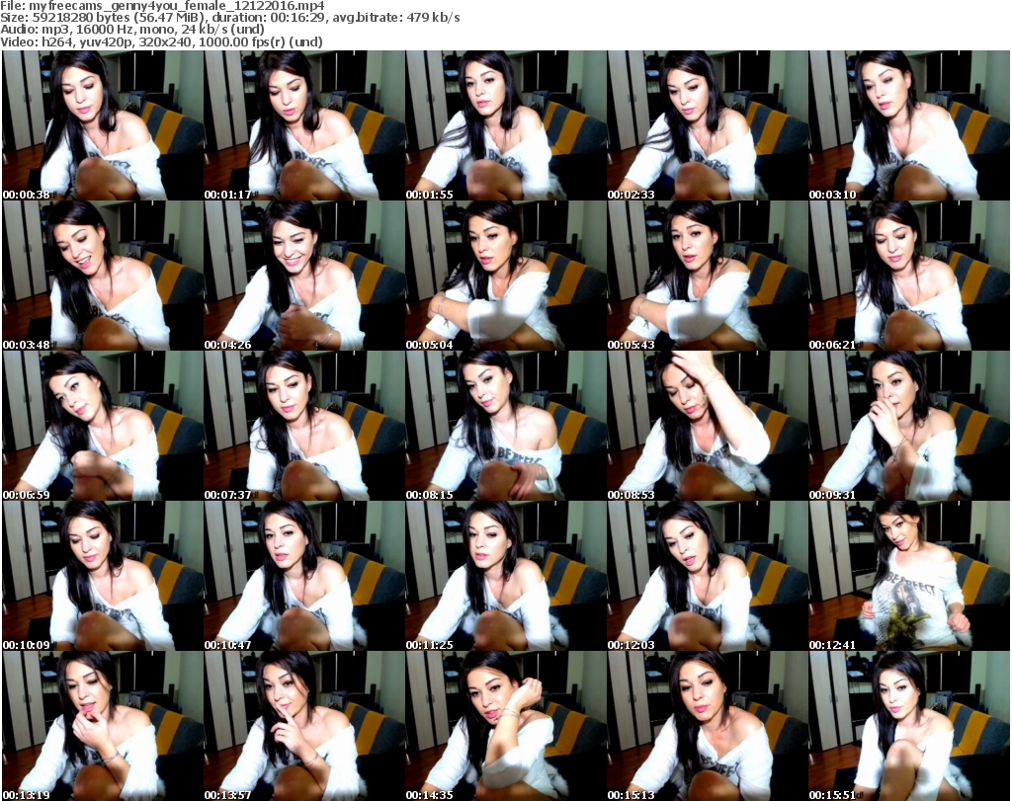The height and width of the screenshot is (801, 1012).
Task: Select the thumbnail stamped 00:01:55
Action: coord(506,125)
